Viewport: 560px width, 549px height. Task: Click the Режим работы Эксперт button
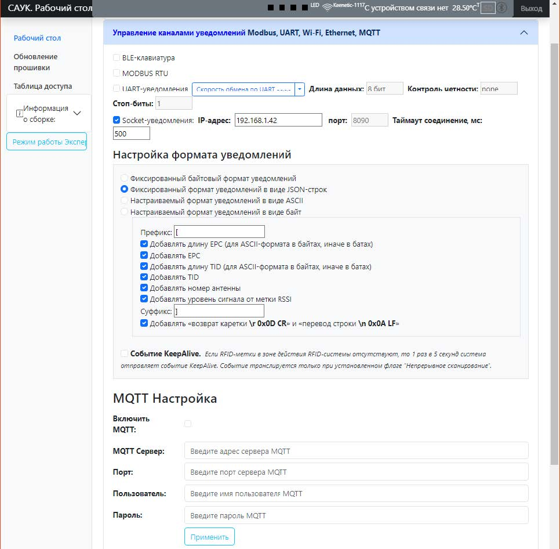click(46, 142)
